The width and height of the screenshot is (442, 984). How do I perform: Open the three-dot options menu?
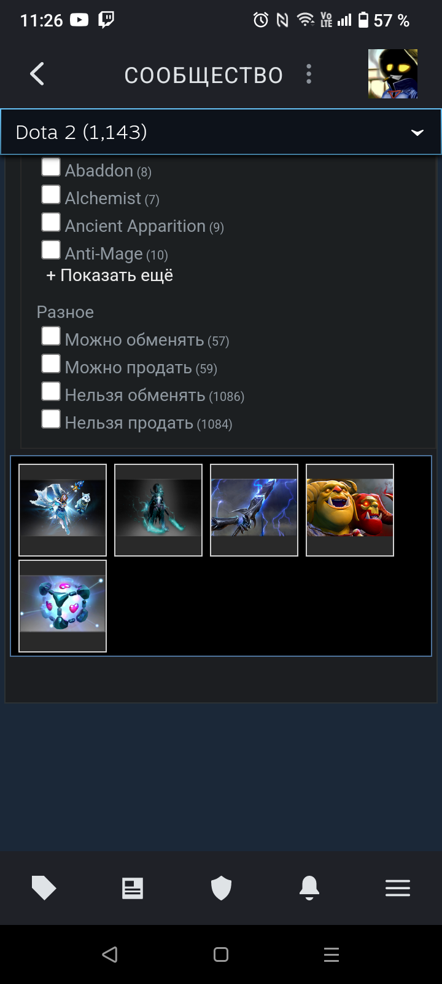pyautogui.click(x=309, y=74)
